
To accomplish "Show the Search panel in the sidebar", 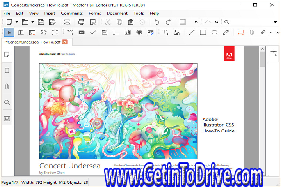I will click(x=7, y=102).
